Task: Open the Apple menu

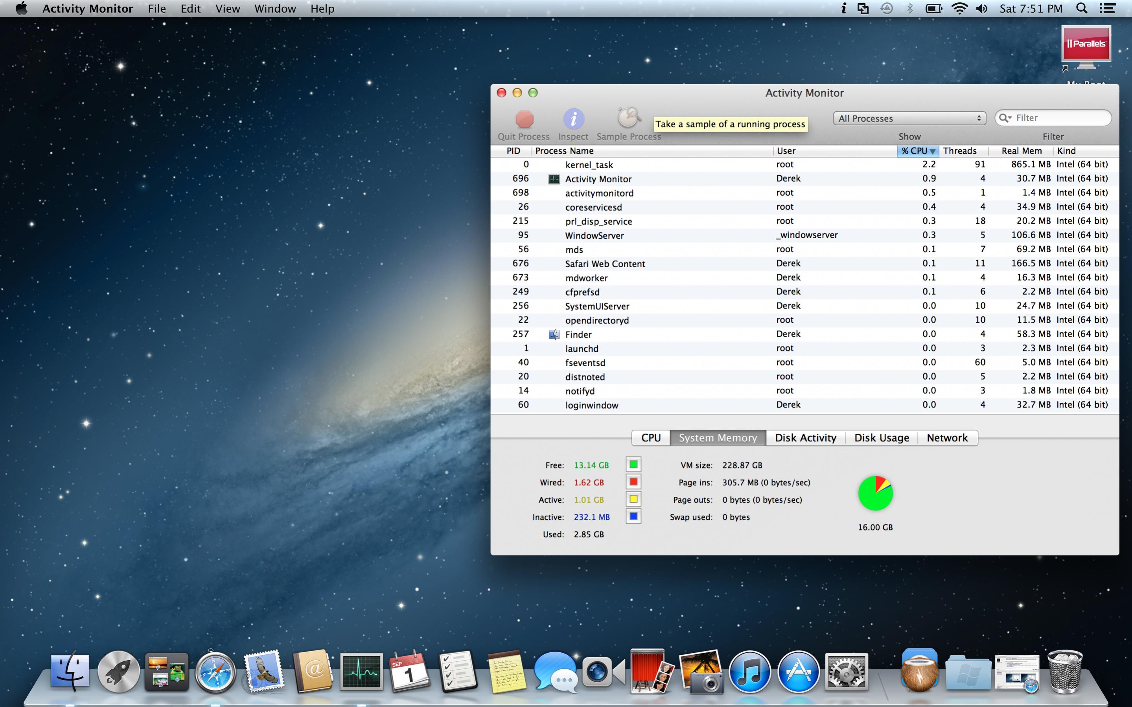Action: 21,8
